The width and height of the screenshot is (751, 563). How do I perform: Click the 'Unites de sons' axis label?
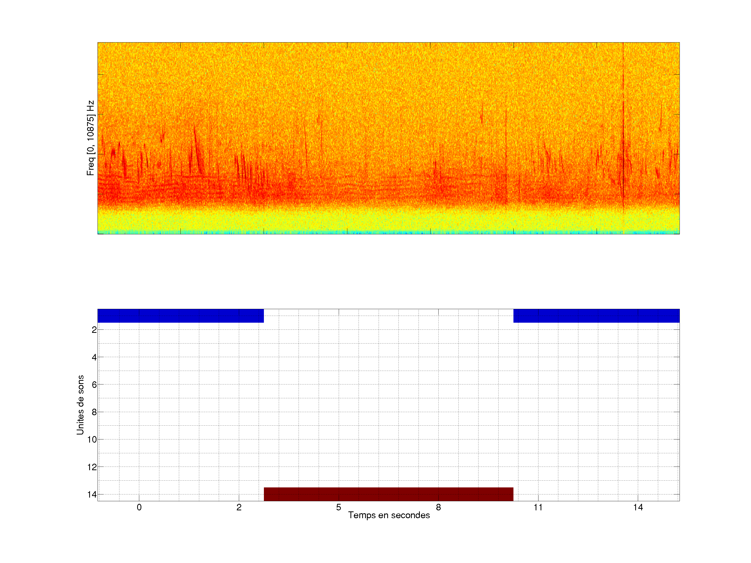80,405
